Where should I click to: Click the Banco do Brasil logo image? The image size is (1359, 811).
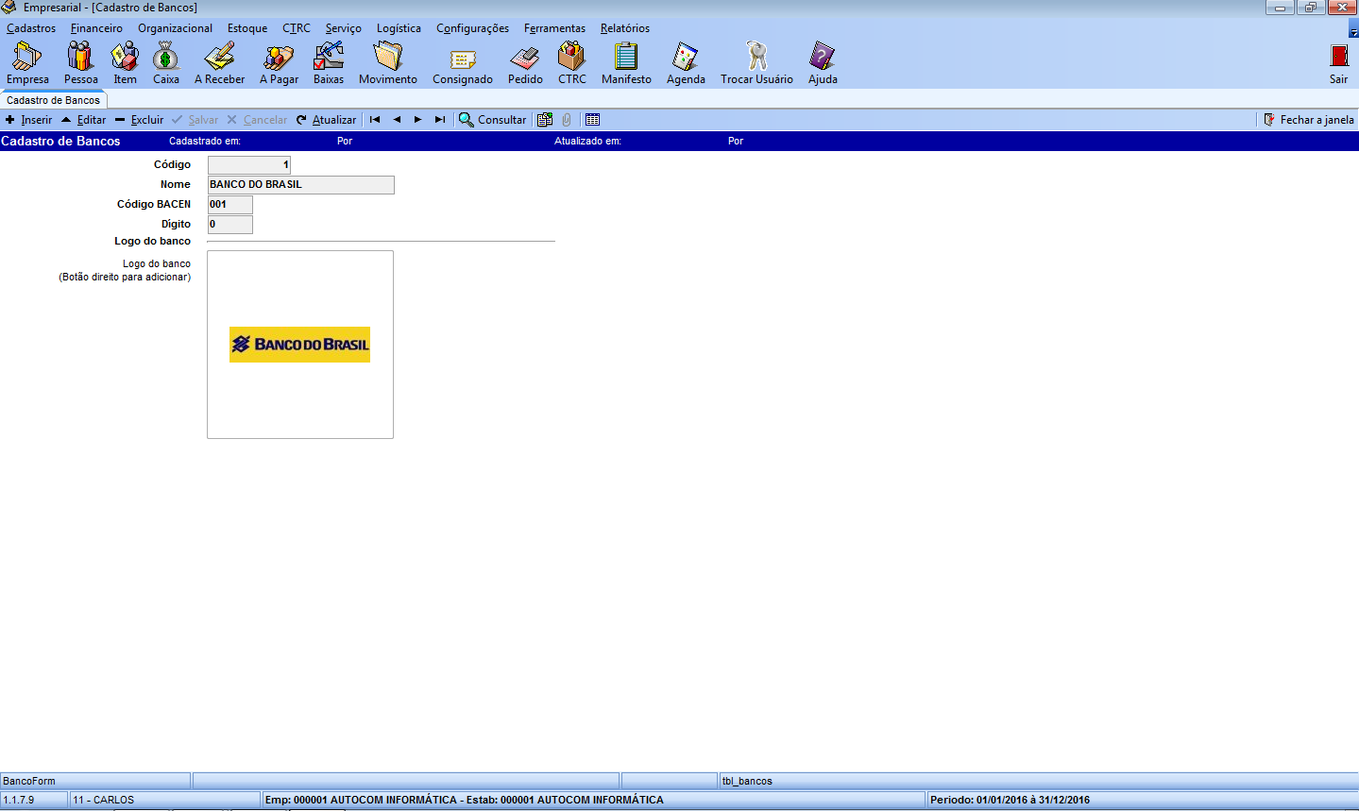[299, 345]
